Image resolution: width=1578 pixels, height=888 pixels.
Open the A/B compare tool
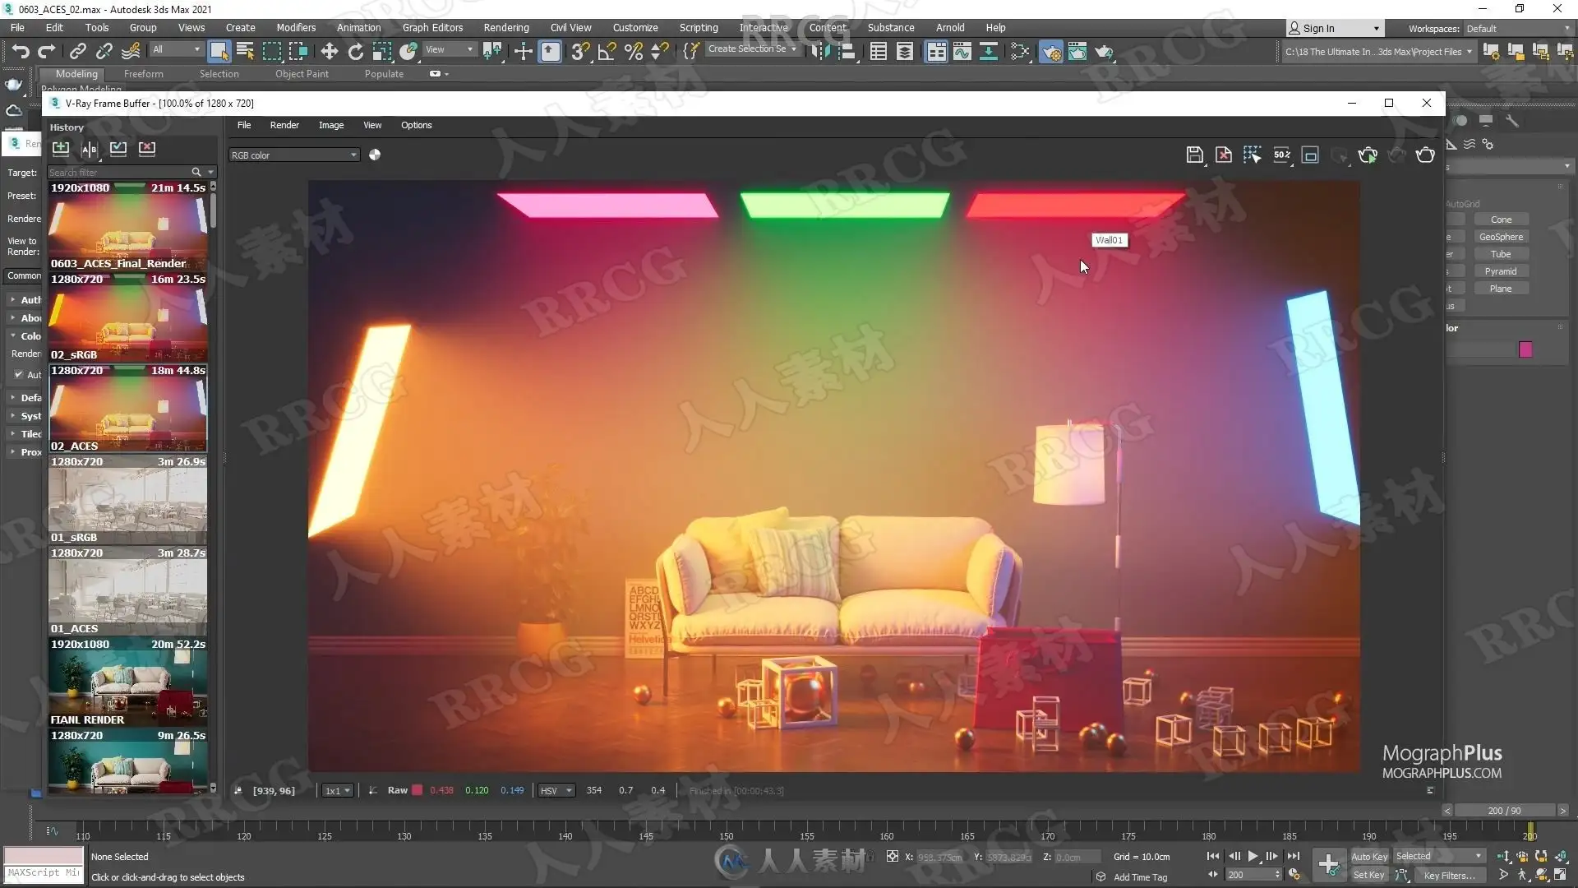pyautogui.click(x=90, y=149)
